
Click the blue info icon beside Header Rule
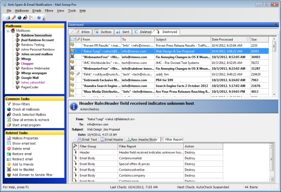74,106
